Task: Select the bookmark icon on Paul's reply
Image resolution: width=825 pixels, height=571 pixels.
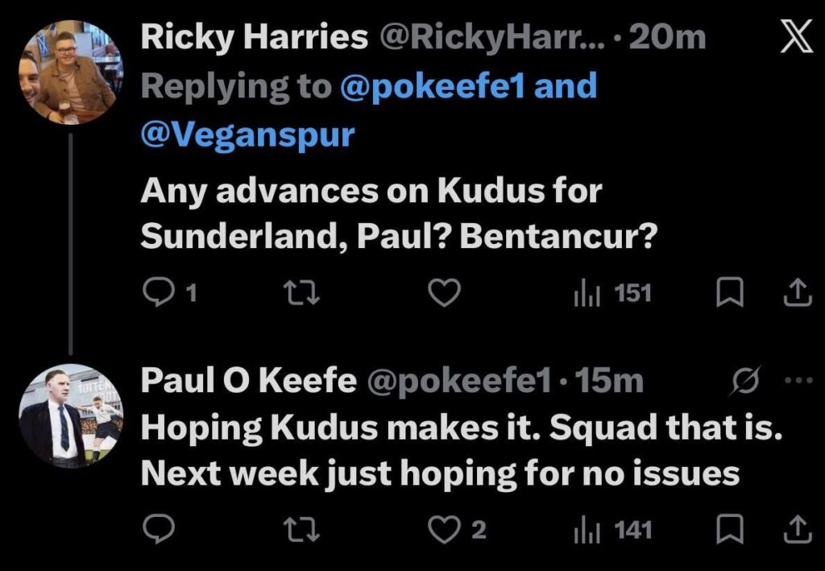Action: [x=730, y=529]
